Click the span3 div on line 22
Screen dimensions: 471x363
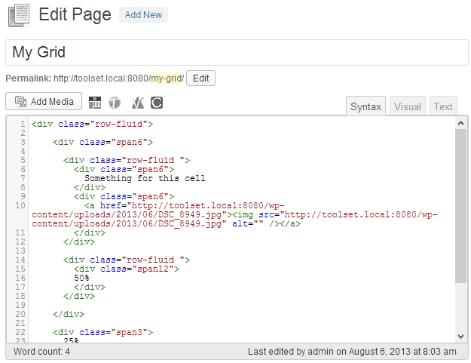point(102,332)
